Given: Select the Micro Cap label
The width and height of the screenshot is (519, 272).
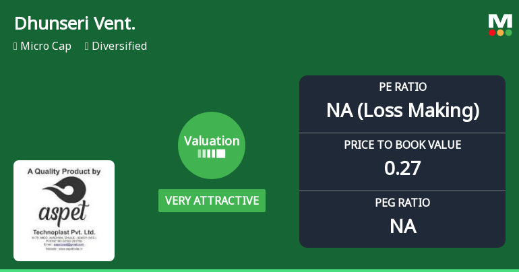Looking at the screenshot, I should pyautogui.click(x=46, y=46).
